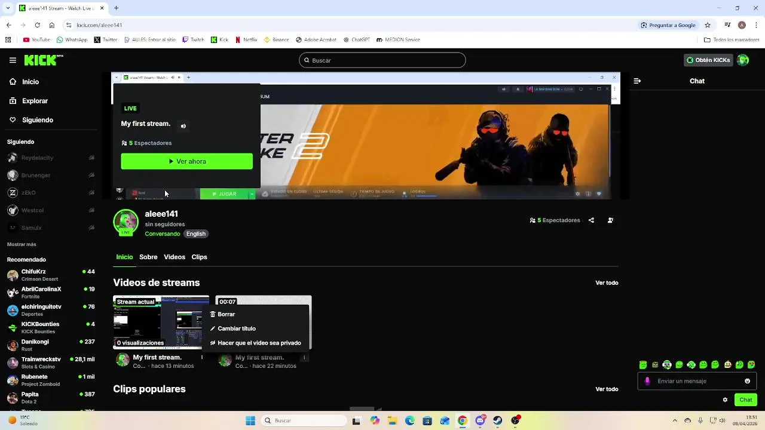This screenshot has height=430, width=765.
Task: Open Steam from the taskbar
Action: point(497,420)
